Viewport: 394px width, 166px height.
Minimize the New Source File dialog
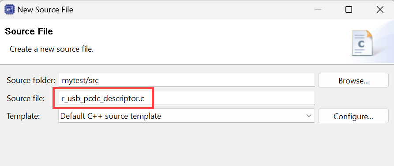(x=319, y=10)
